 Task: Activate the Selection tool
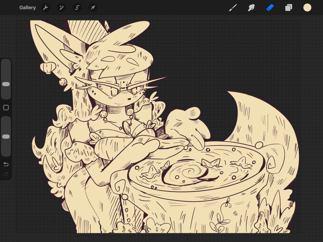tap(77, 8)
